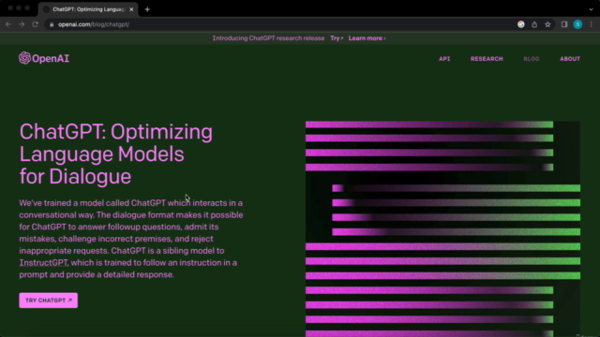Screen dimensions: 600x337
Task: Open the BLOG nav menu item
Action: point(532,59)
